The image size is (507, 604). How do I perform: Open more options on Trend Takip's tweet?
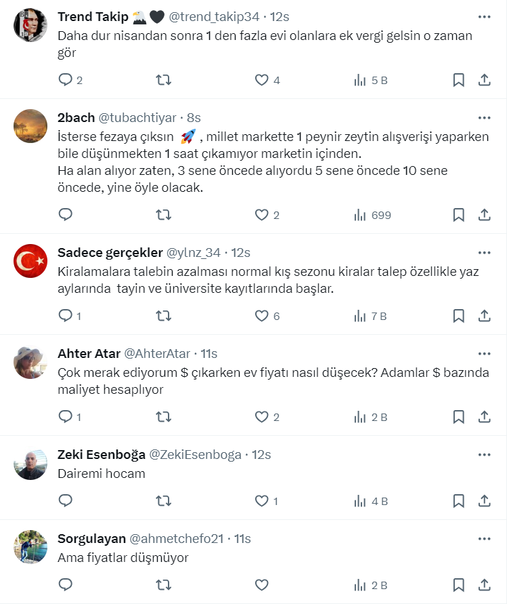[x=485, y=16]
